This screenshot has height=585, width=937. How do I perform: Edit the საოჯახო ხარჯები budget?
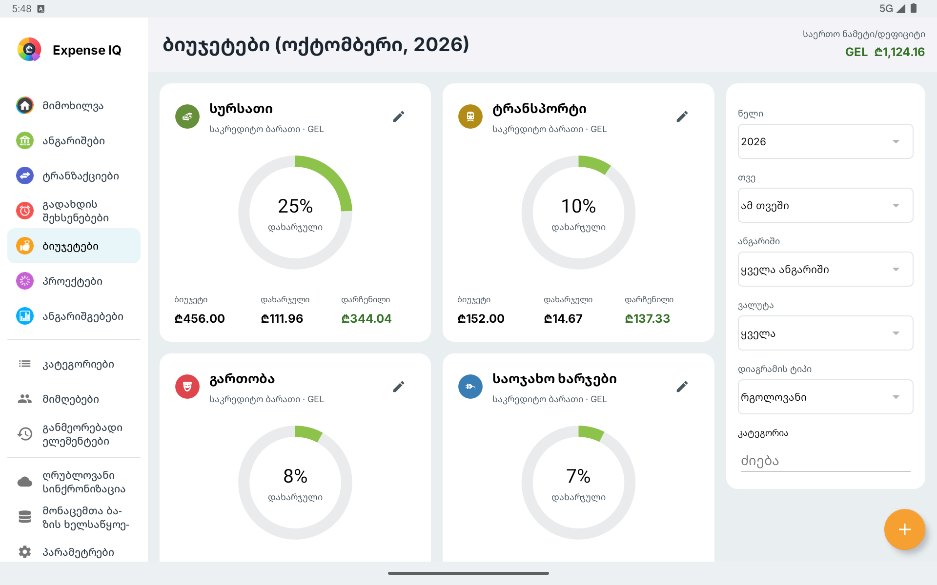[682, 387]
